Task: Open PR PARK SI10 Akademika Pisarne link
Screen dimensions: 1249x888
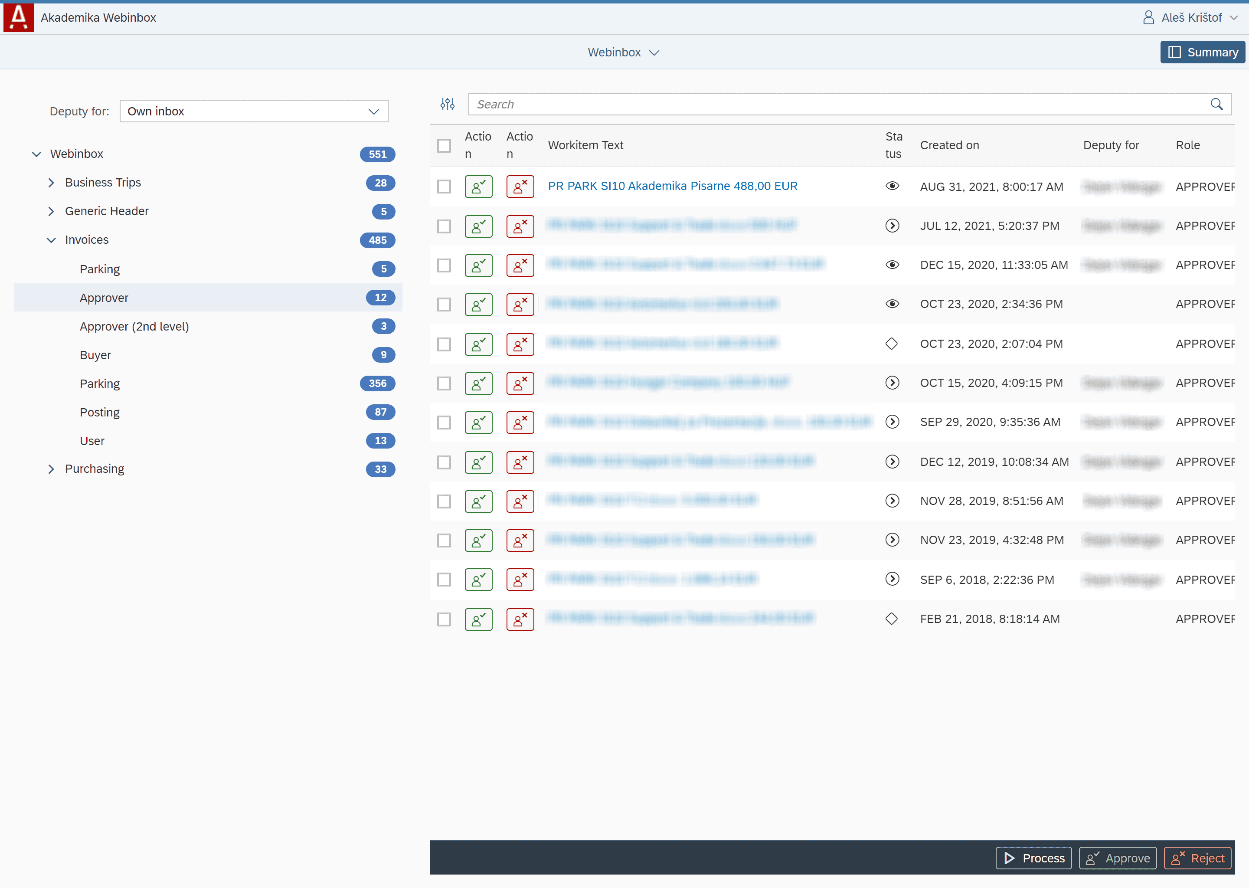Action: point(672,186)
